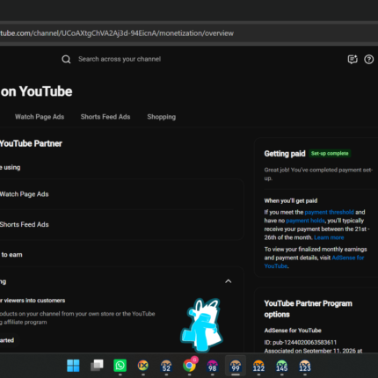Click the Set-up complete badge
The width and height of the screenshot is (378, 378).
(330, 154)
